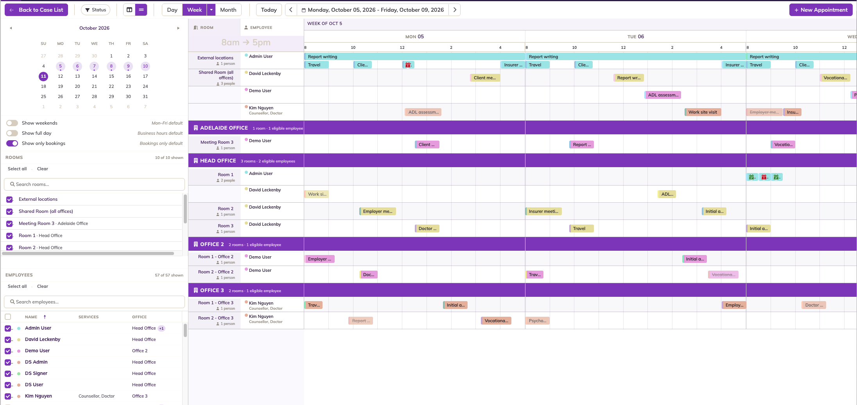Click the search icon in rooms search
The image size is (857, 405).
[x=13, y=184]
